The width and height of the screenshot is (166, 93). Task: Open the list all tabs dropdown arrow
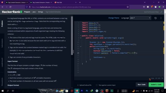click(x=145, y=2)
